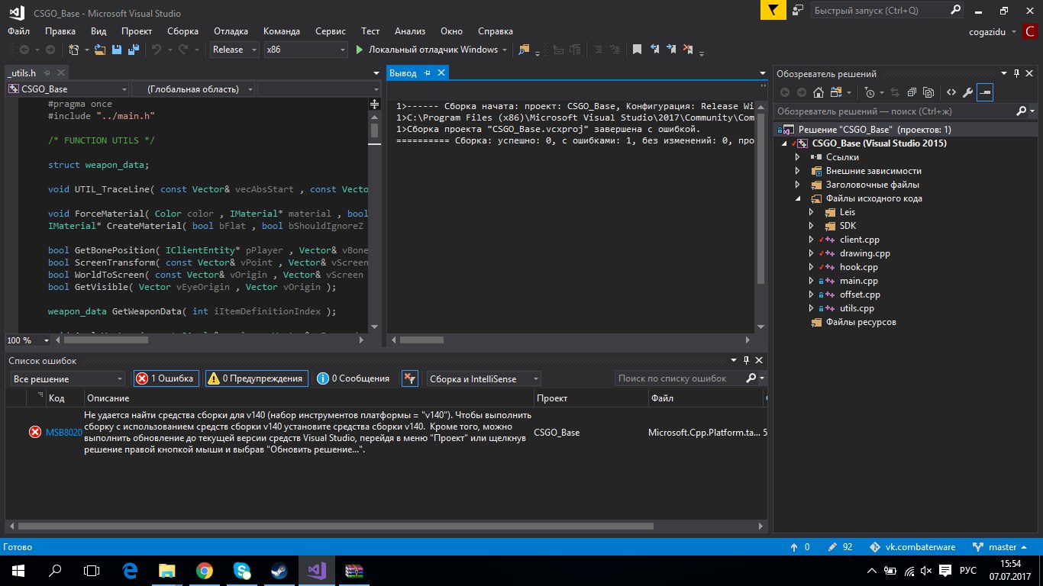Click the Open File folder icon in toolbar

[100, 50]
